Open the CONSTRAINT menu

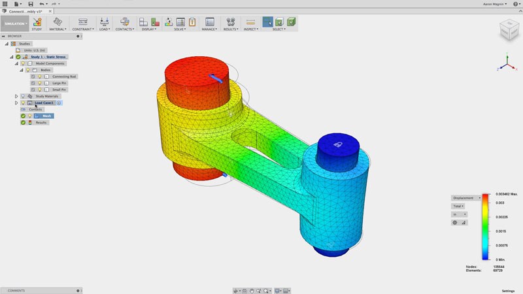(x=83, y=29)
